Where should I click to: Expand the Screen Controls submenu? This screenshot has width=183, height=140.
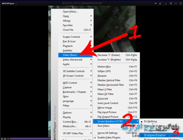(76, 37)
